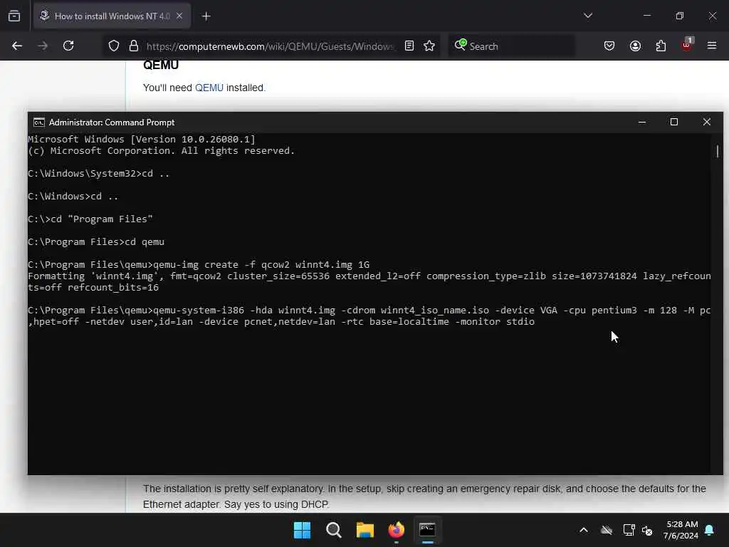Screen dimensions: 729x547
Task: Open the Windows Start menu
Action: (x=302, y=530)
